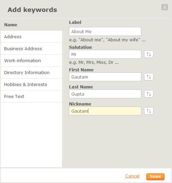This screenshot has height=183, width=172.
Task: Choose the Free Text category
Action: tap(31, 96)
